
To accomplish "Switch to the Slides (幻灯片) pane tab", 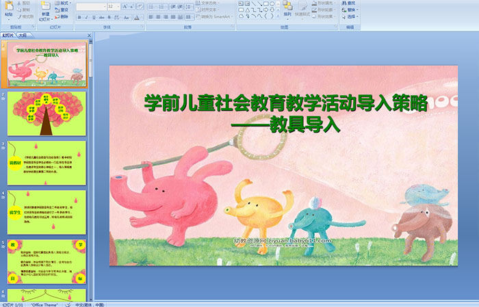I will pyautogui.click(x=8, y=36).
